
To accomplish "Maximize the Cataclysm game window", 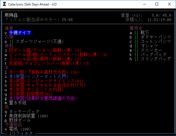I will pyautogui.click(x=157, y=4).
